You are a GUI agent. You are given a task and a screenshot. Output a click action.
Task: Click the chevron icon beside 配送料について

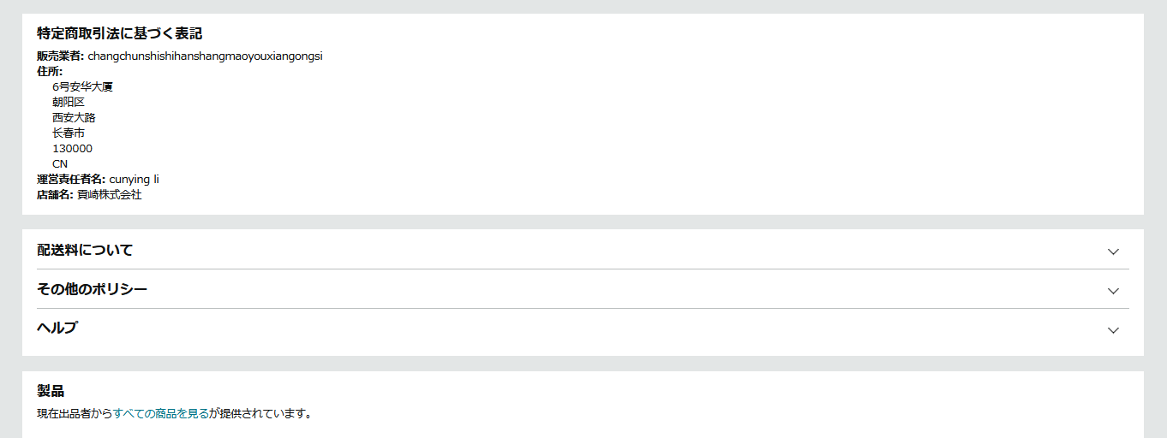(x=1113, y=252)
